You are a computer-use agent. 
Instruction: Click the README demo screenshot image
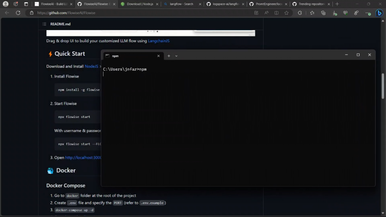151,33
